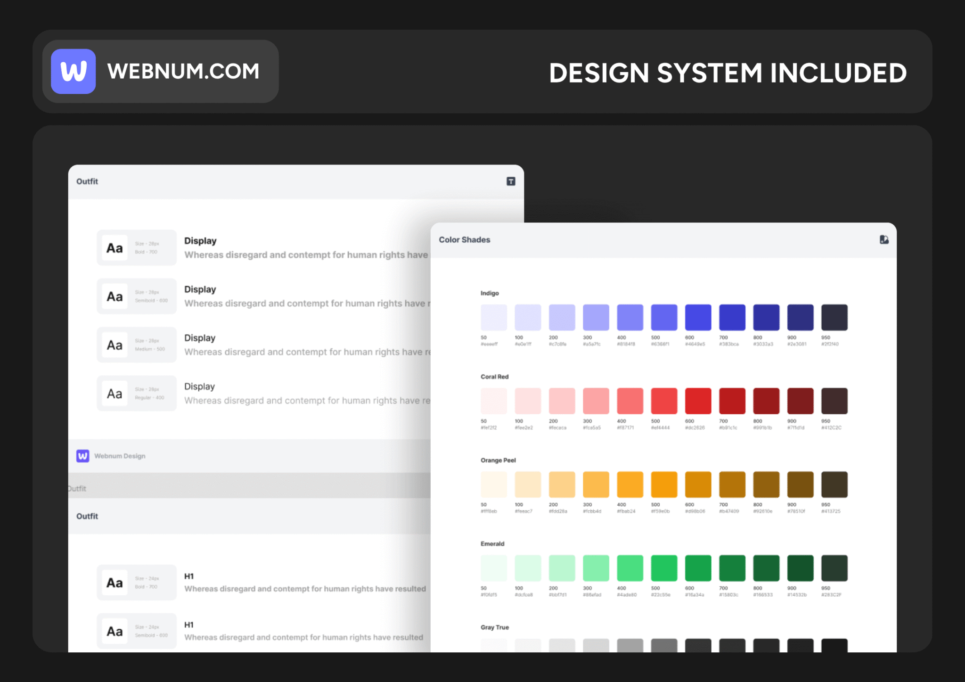965x682 pixels.
Task: Click the Aa icon beside H1 Semibold 600
Action: [x=114, y=631]
